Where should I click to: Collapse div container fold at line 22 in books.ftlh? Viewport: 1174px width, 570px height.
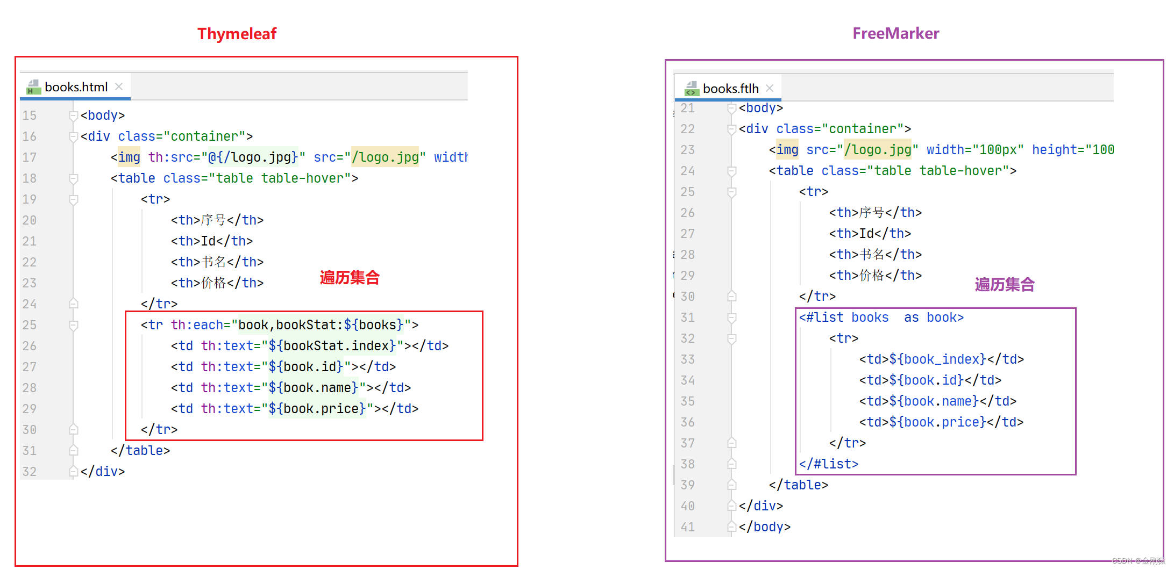pos(731,129)
